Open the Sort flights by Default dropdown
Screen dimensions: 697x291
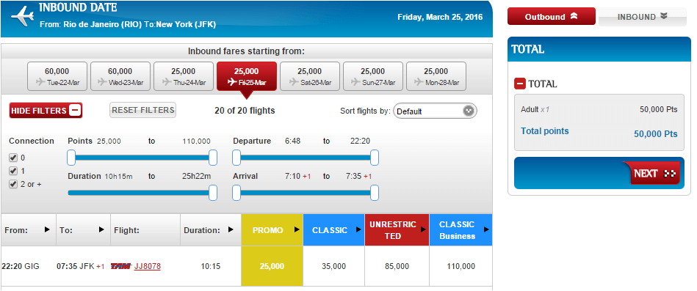435,111
